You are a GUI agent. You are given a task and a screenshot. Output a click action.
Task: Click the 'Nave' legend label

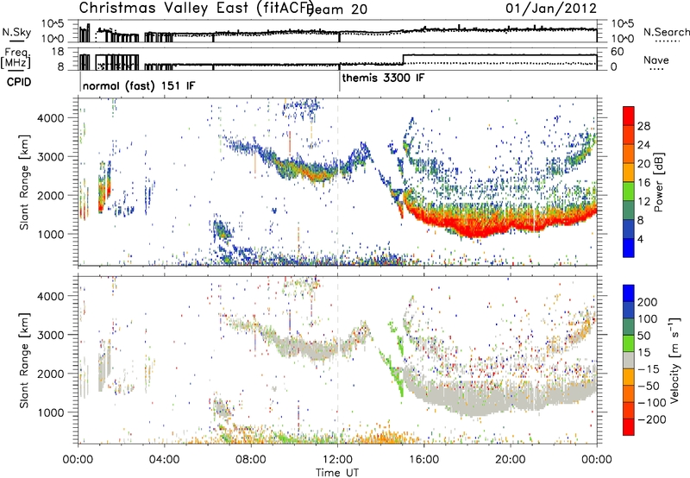(656, 60)
